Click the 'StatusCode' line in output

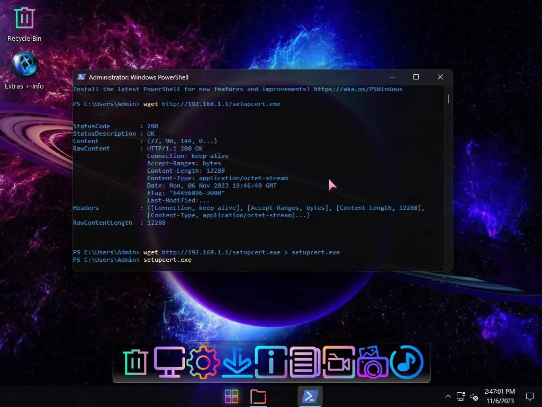(x=115, y=126)
